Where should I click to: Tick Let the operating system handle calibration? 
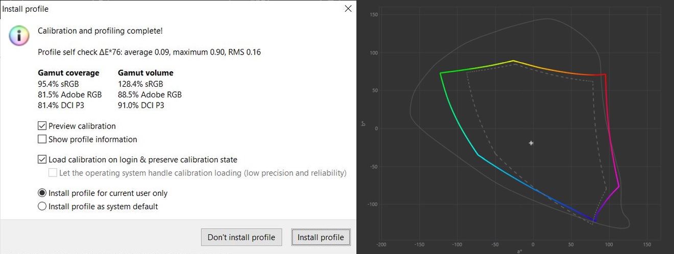coord(53,173)
